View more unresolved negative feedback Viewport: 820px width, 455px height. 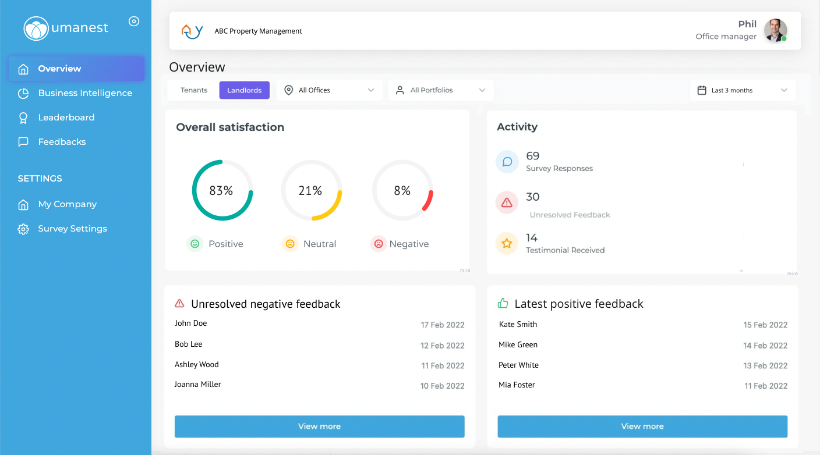coord(319,426)
